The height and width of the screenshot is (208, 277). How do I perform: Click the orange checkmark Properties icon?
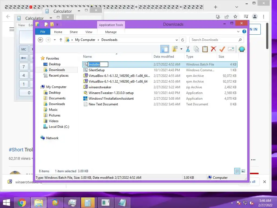tap(222, 49)
